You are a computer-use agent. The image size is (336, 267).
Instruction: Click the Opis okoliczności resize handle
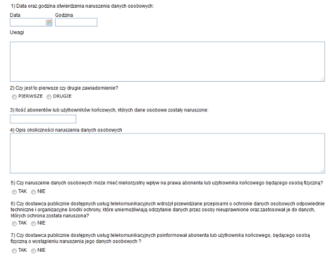tap(322, 170)
